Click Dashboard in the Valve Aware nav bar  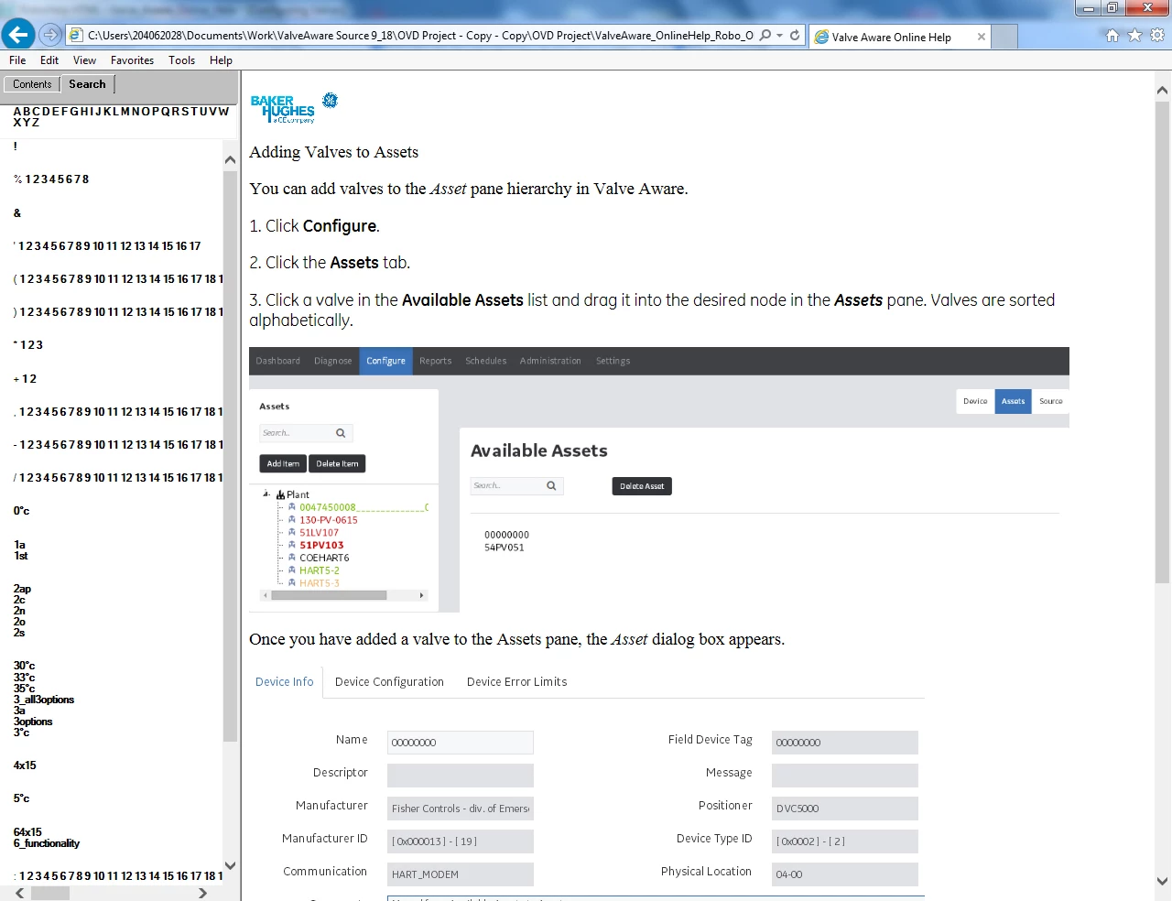pos(277,361)
